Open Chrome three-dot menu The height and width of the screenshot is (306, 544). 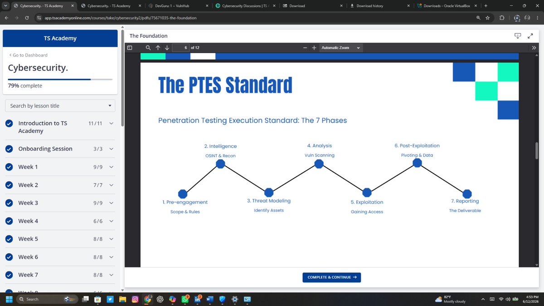pyautogui.click(x=537, y=18)
